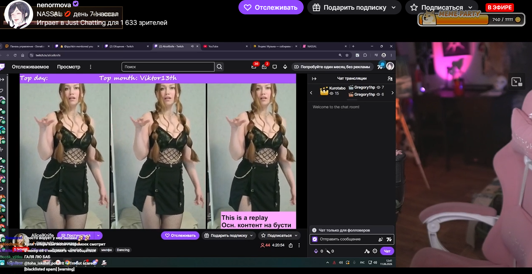
Task: Mute the AliceIKnife tab via its speaker icon
Action: point(192,46)
